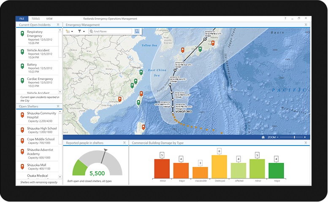Click the Inaccessible orange bar
Image resolution: width=328 pixels, height=202 pixels.
pyautogui.click(x=200, y=172)
